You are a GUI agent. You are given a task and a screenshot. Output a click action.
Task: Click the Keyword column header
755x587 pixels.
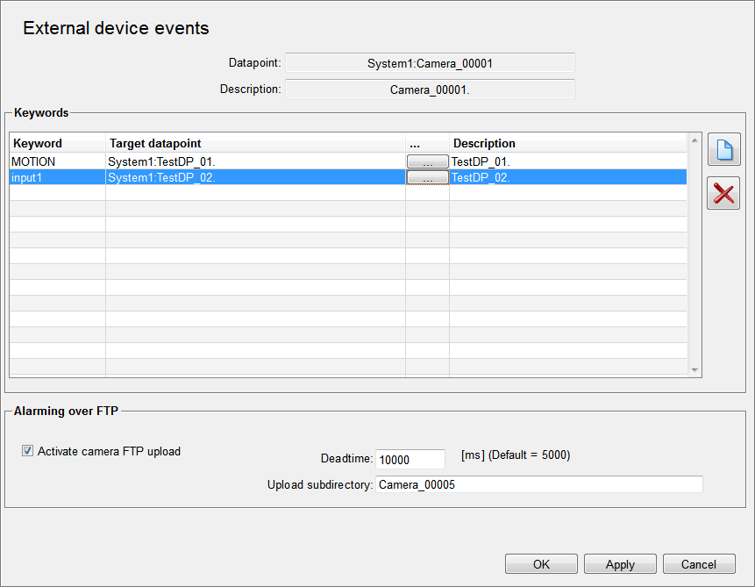[x=57, y=143]
